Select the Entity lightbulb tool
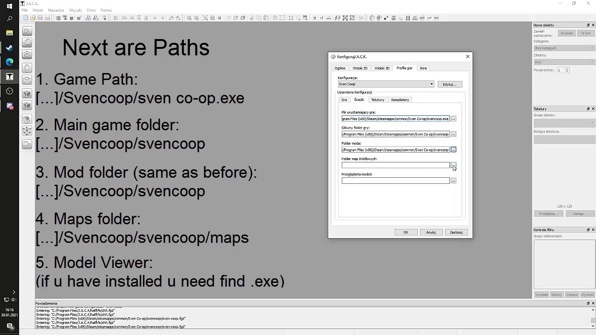The height and width of the screenshot is (335, 596). point(27,68)
